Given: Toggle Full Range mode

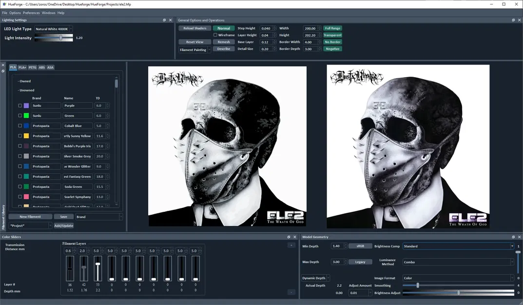Looking at the screenshot, I should click(x=332, y=28).
